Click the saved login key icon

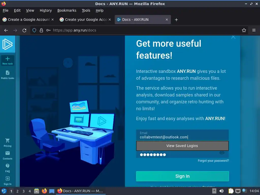pos(48,30)
